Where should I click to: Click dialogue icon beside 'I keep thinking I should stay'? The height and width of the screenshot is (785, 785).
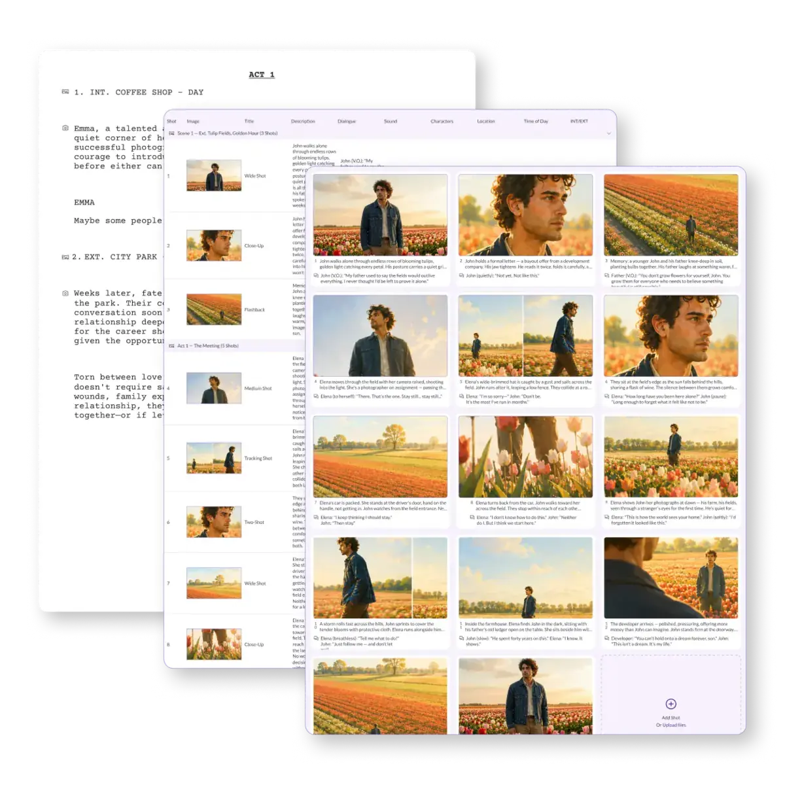(x=316, y=517)
